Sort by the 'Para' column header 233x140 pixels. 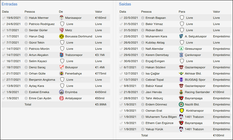point(182,12)
